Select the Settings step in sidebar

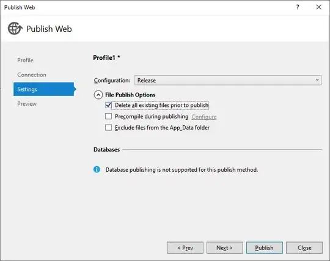point(44,89)
